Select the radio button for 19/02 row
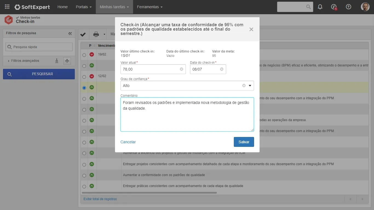 [84, 55]
